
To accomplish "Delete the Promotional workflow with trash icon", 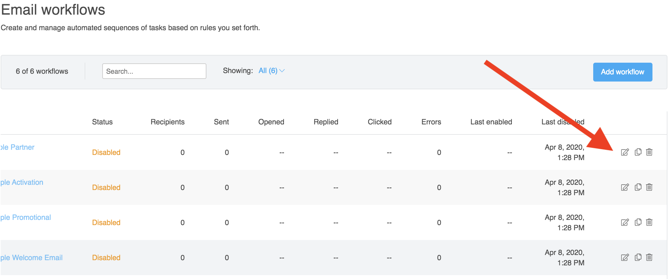I will [649, 222].
